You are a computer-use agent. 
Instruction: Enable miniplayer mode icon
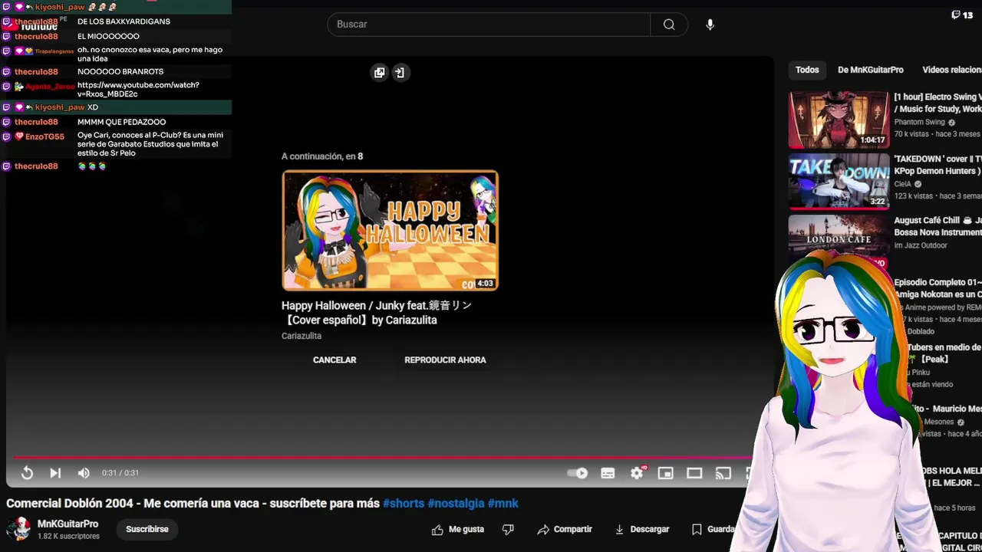click(665, 473)
